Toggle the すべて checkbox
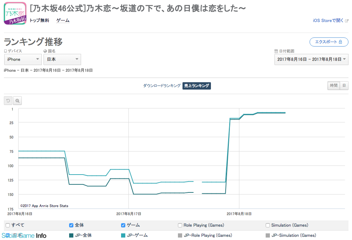The image size is (352, 240). pyautogui.click(x=8, y=225)
